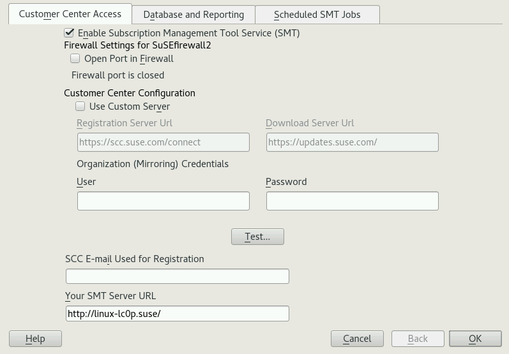Focus the Password input field
Image resolution: width=509 pixels, height=354 pixels.
pos(352,201)
